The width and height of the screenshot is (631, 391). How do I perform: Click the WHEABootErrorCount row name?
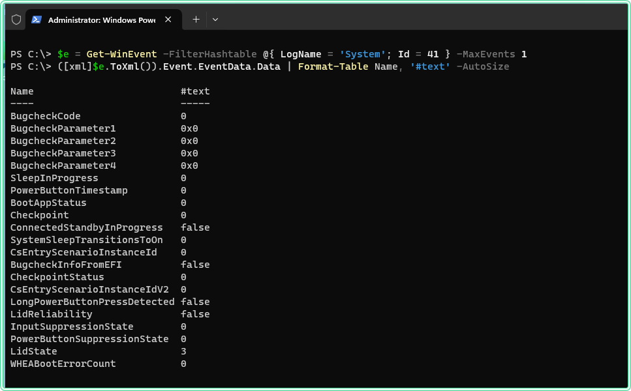[x=63, y=364]
